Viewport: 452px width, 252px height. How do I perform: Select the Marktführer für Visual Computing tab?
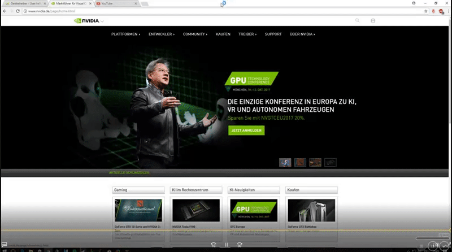tap(71, 3)
